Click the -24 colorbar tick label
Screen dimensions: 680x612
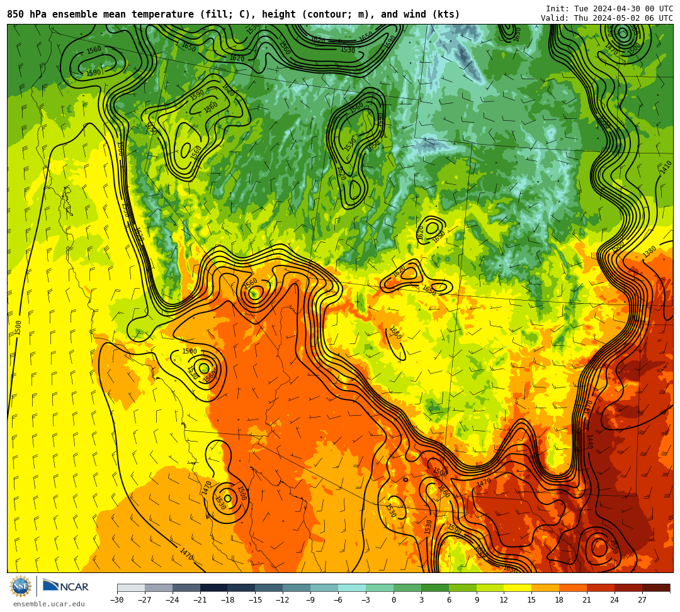pos(172,600)
